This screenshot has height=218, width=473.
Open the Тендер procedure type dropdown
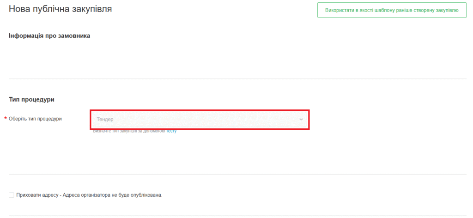200,120
